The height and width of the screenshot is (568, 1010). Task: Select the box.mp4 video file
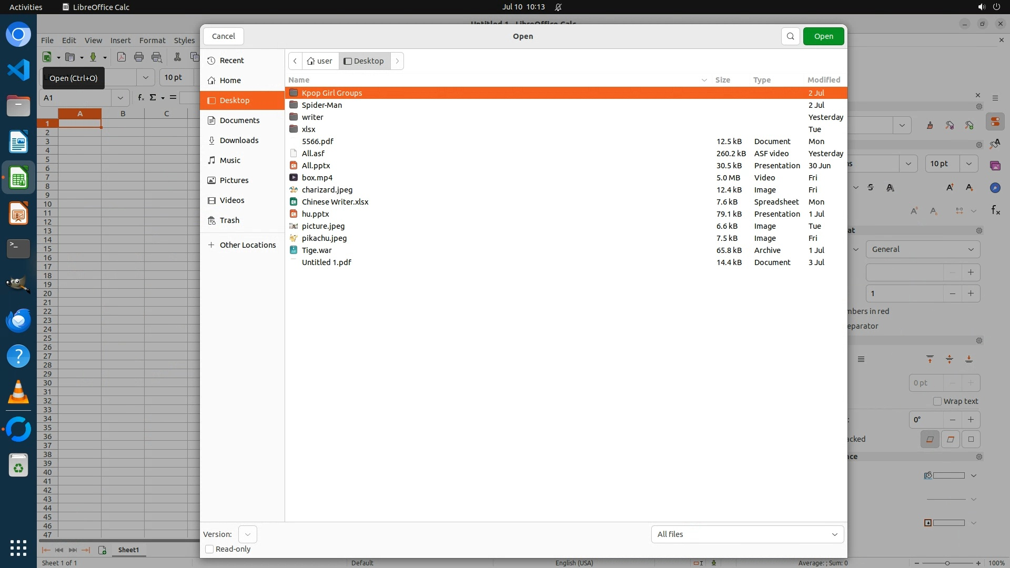point(317,178)
